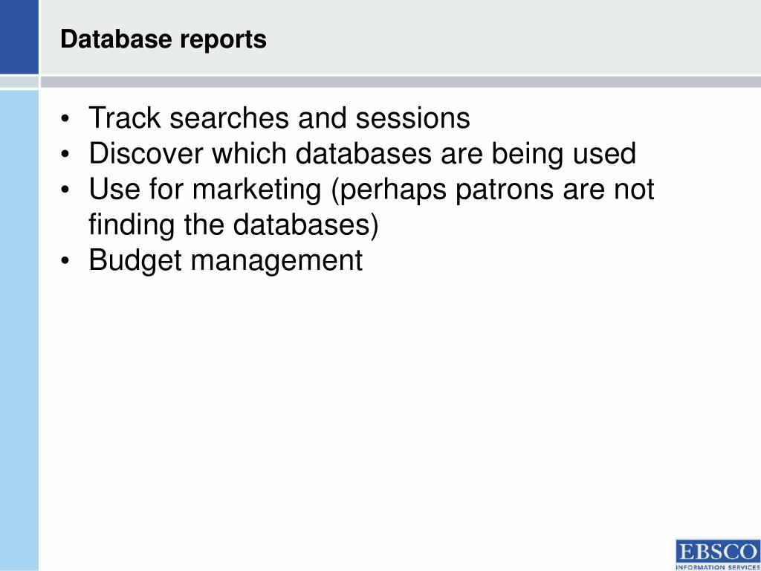This screenshot has height=571, width=761.
Task: Click the word Database in the title
Action: click(117, 39)
